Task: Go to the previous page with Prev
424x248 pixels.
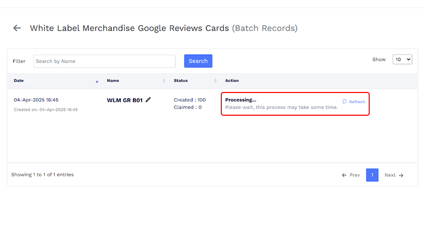Action: click(x=351, y=175)
